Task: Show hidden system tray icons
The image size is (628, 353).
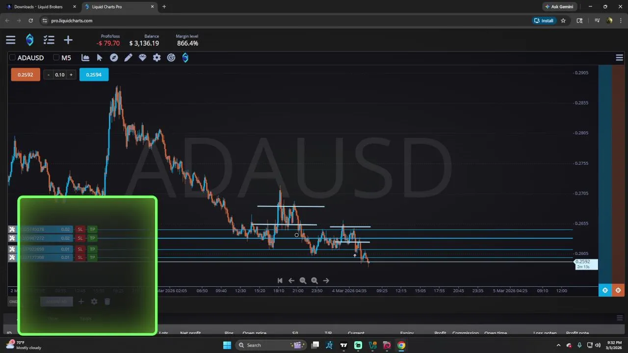Action: [x=558, y=345]
